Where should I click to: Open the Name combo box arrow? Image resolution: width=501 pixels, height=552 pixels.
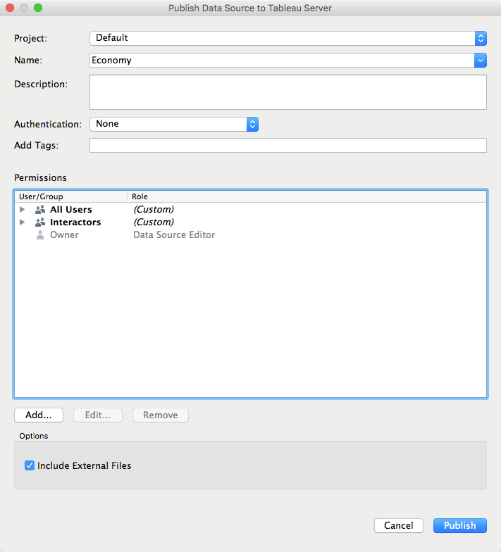point(481,61)
